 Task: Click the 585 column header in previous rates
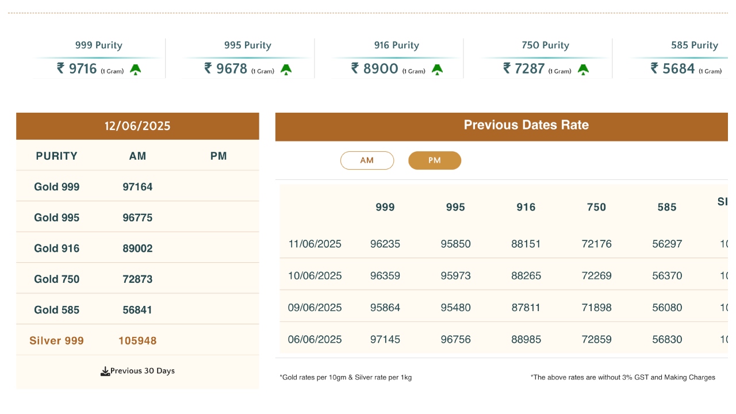point(667,207)
